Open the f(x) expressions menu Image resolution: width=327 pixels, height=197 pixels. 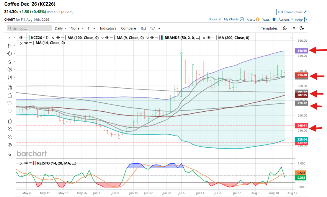click(143, 28)
